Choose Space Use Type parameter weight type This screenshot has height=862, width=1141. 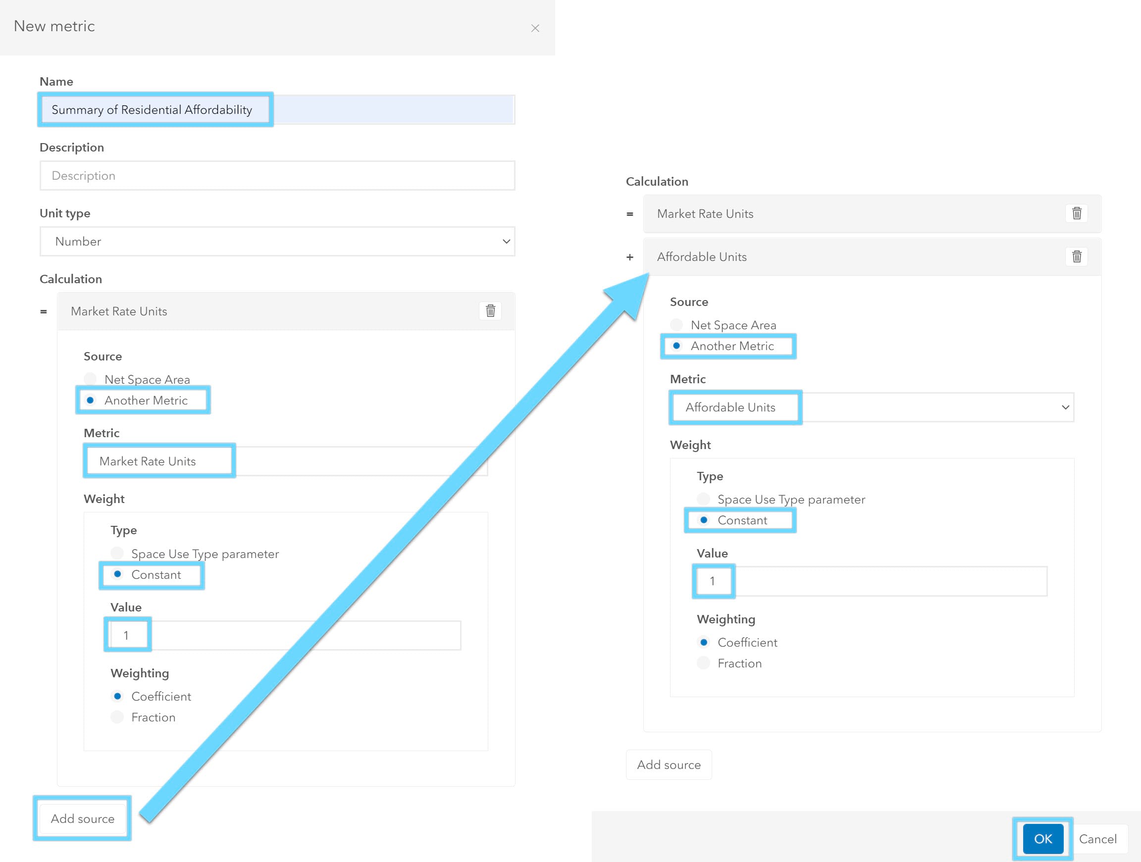117,554
